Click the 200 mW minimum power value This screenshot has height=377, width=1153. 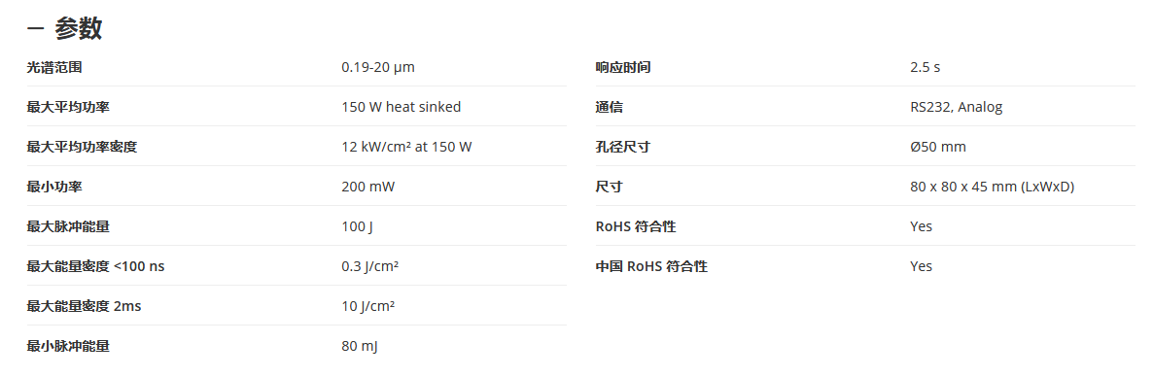pyautogui.click(x=368, y=187)
